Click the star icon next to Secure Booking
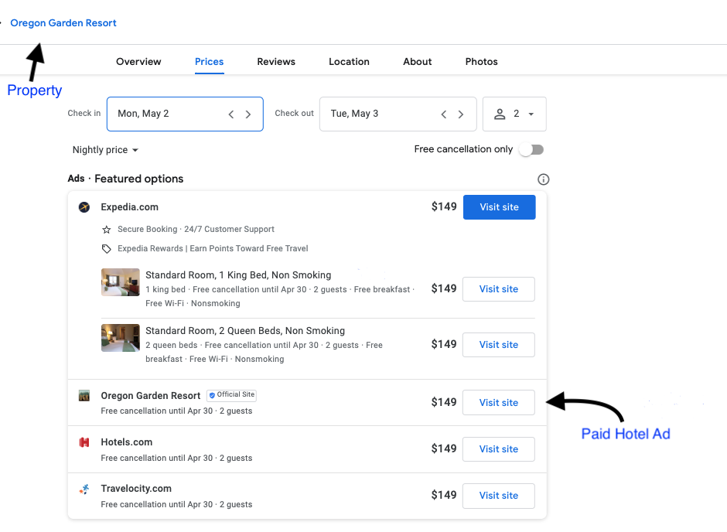Screen dimensions: 727x532 [x=107, y=230]
